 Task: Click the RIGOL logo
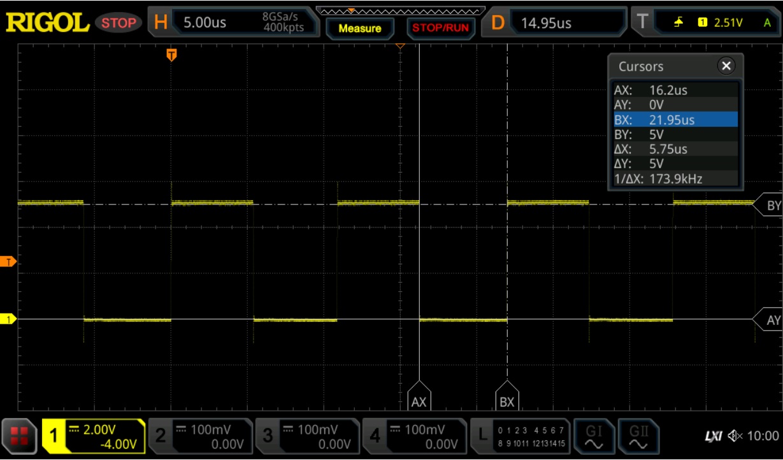point(48,23)
